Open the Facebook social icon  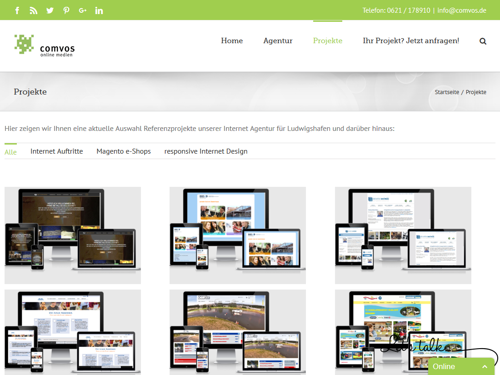(17, 10)
